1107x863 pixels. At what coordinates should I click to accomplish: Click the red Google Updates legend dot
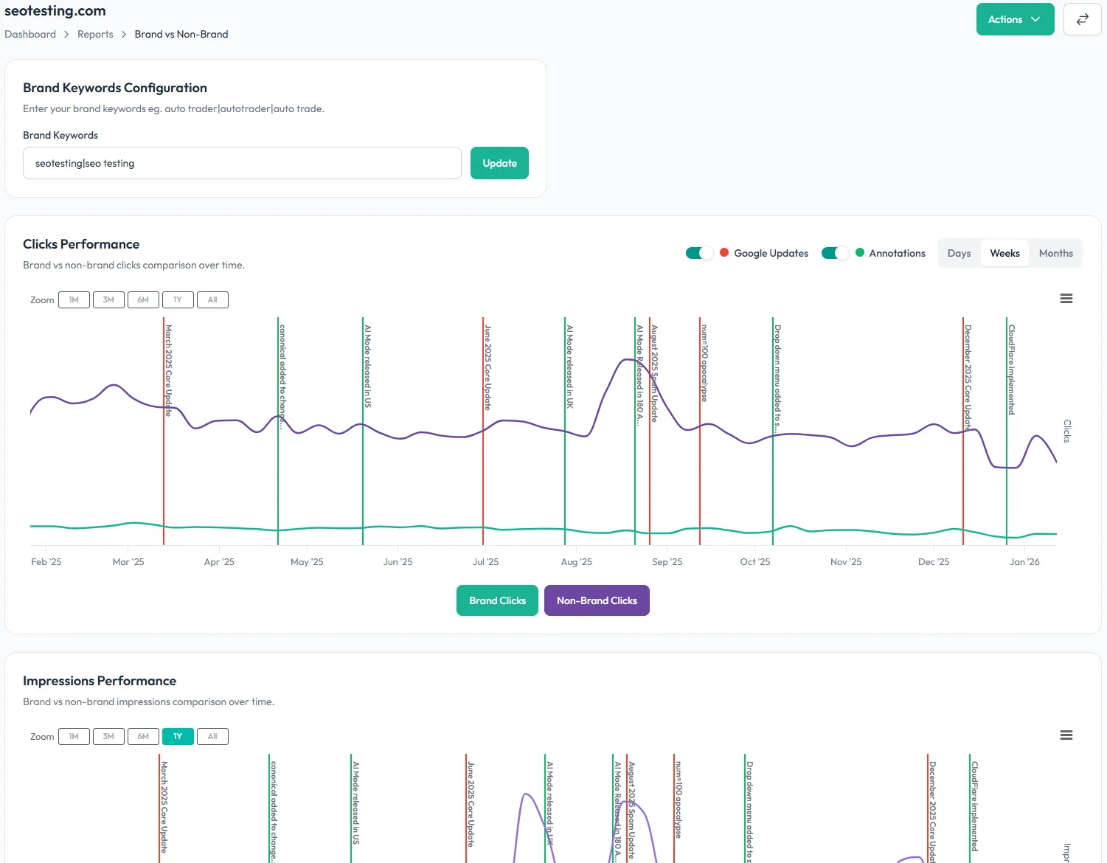tap(724, 253)
